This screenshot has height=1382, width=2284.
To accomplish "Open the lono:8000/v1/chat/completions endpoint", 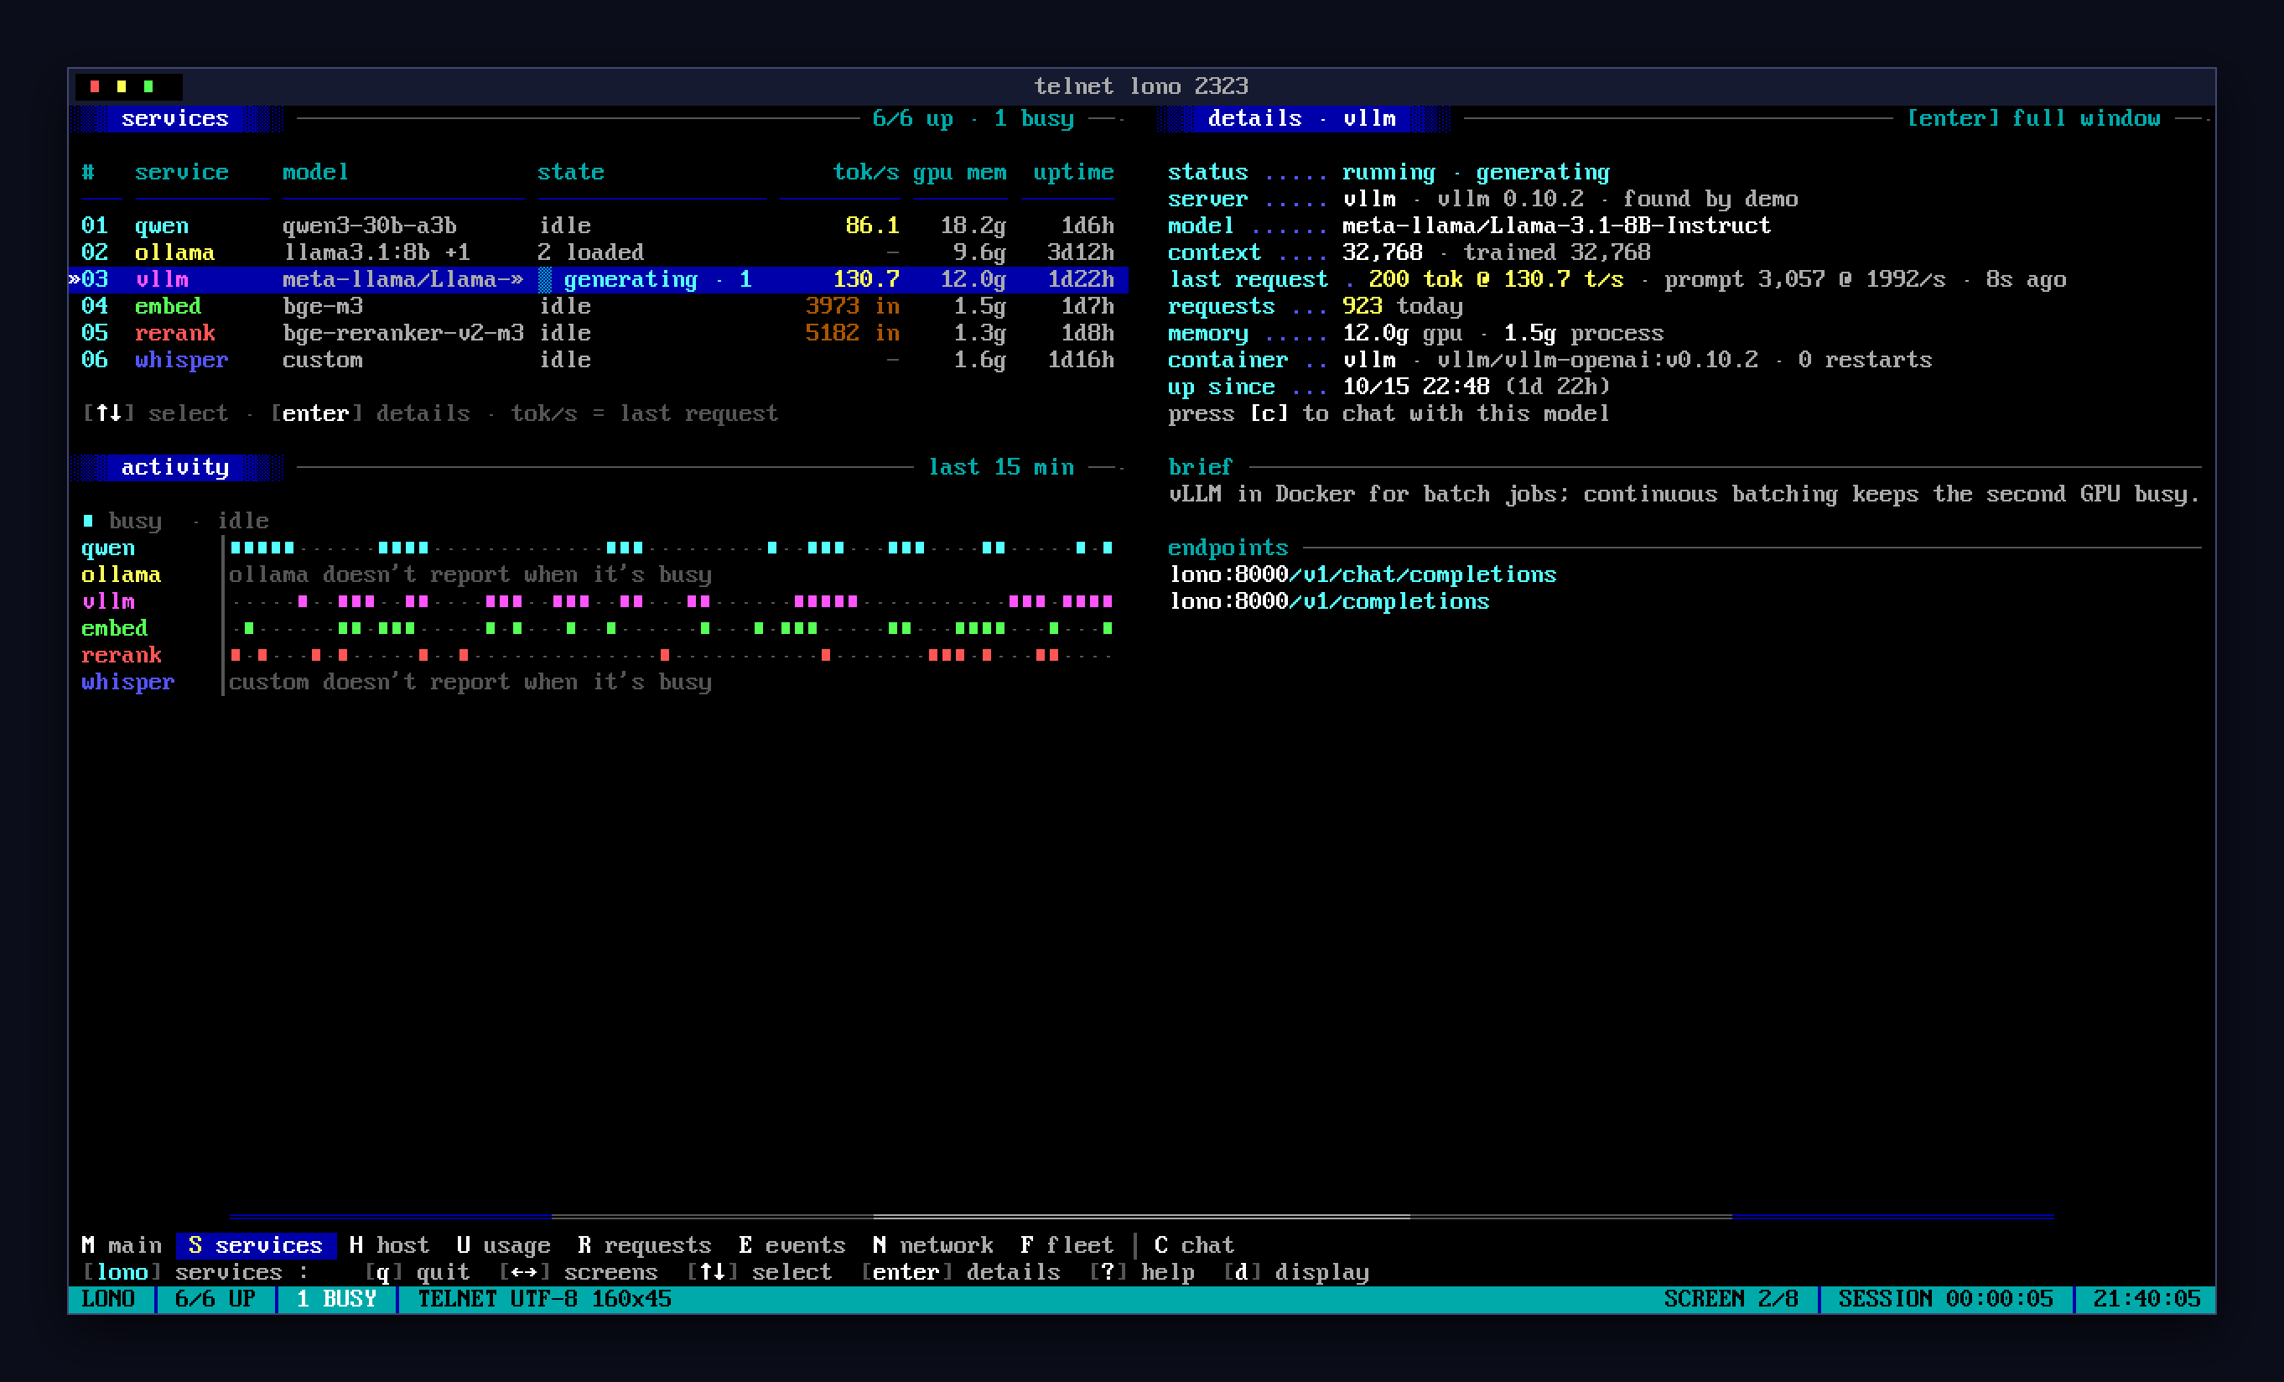I will (x=1363, y=574).
